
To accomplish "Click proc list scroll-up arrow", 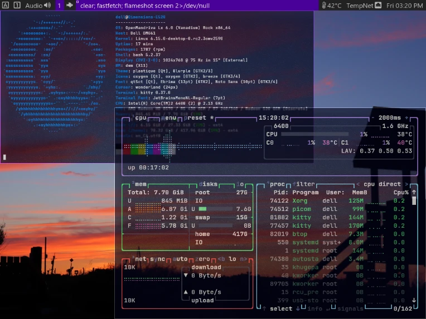I will 414,192.
